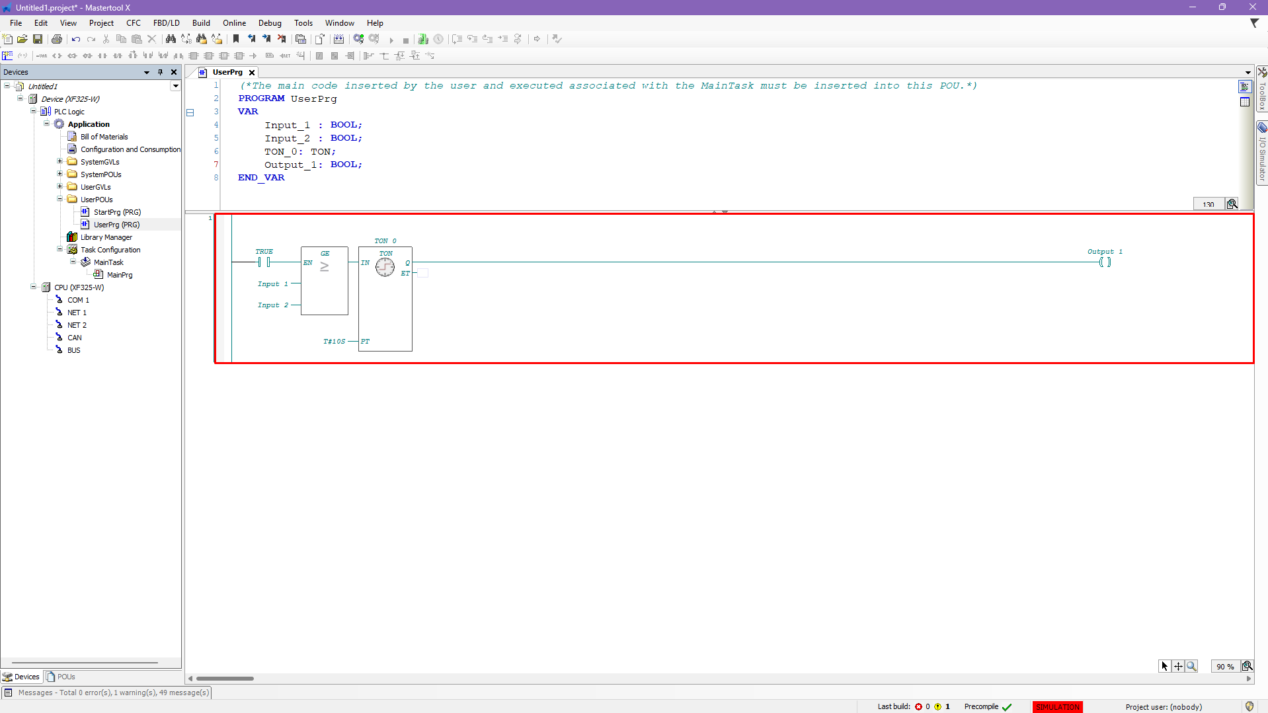Open the Online menu
Viewport: 1268px width, 713px height.
point(234,22)
